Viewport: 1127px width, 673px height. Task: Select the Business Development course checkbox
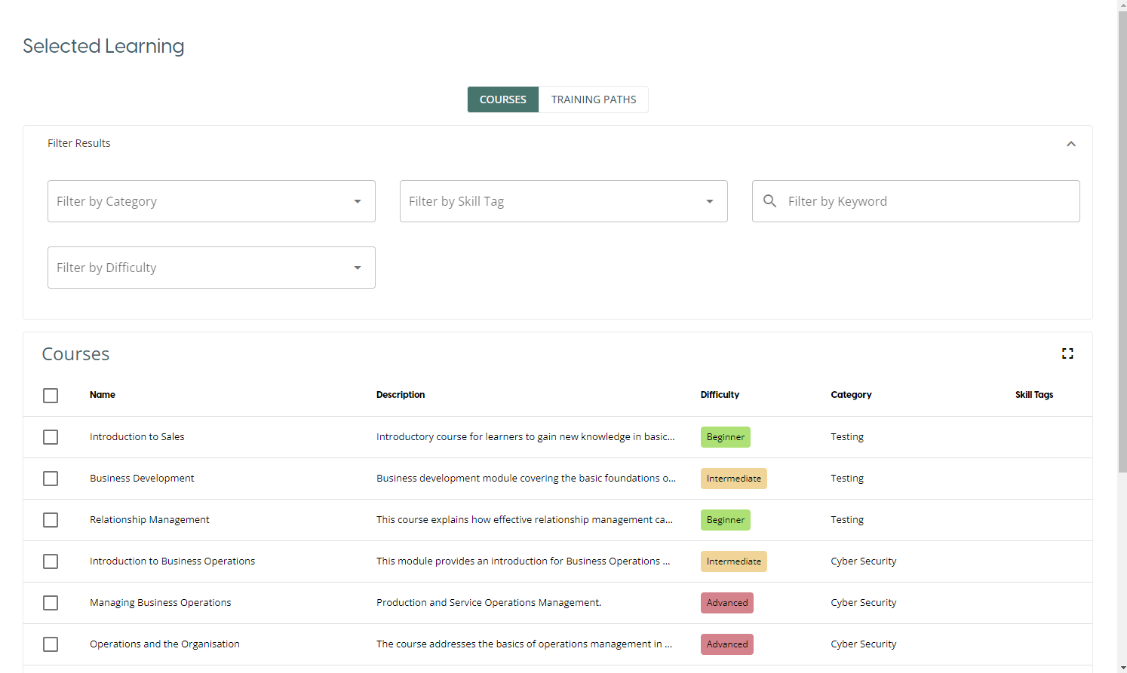click(51, 479)
